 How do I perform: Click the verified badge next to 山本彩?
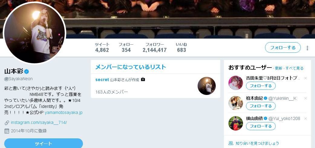pos(27,71)
